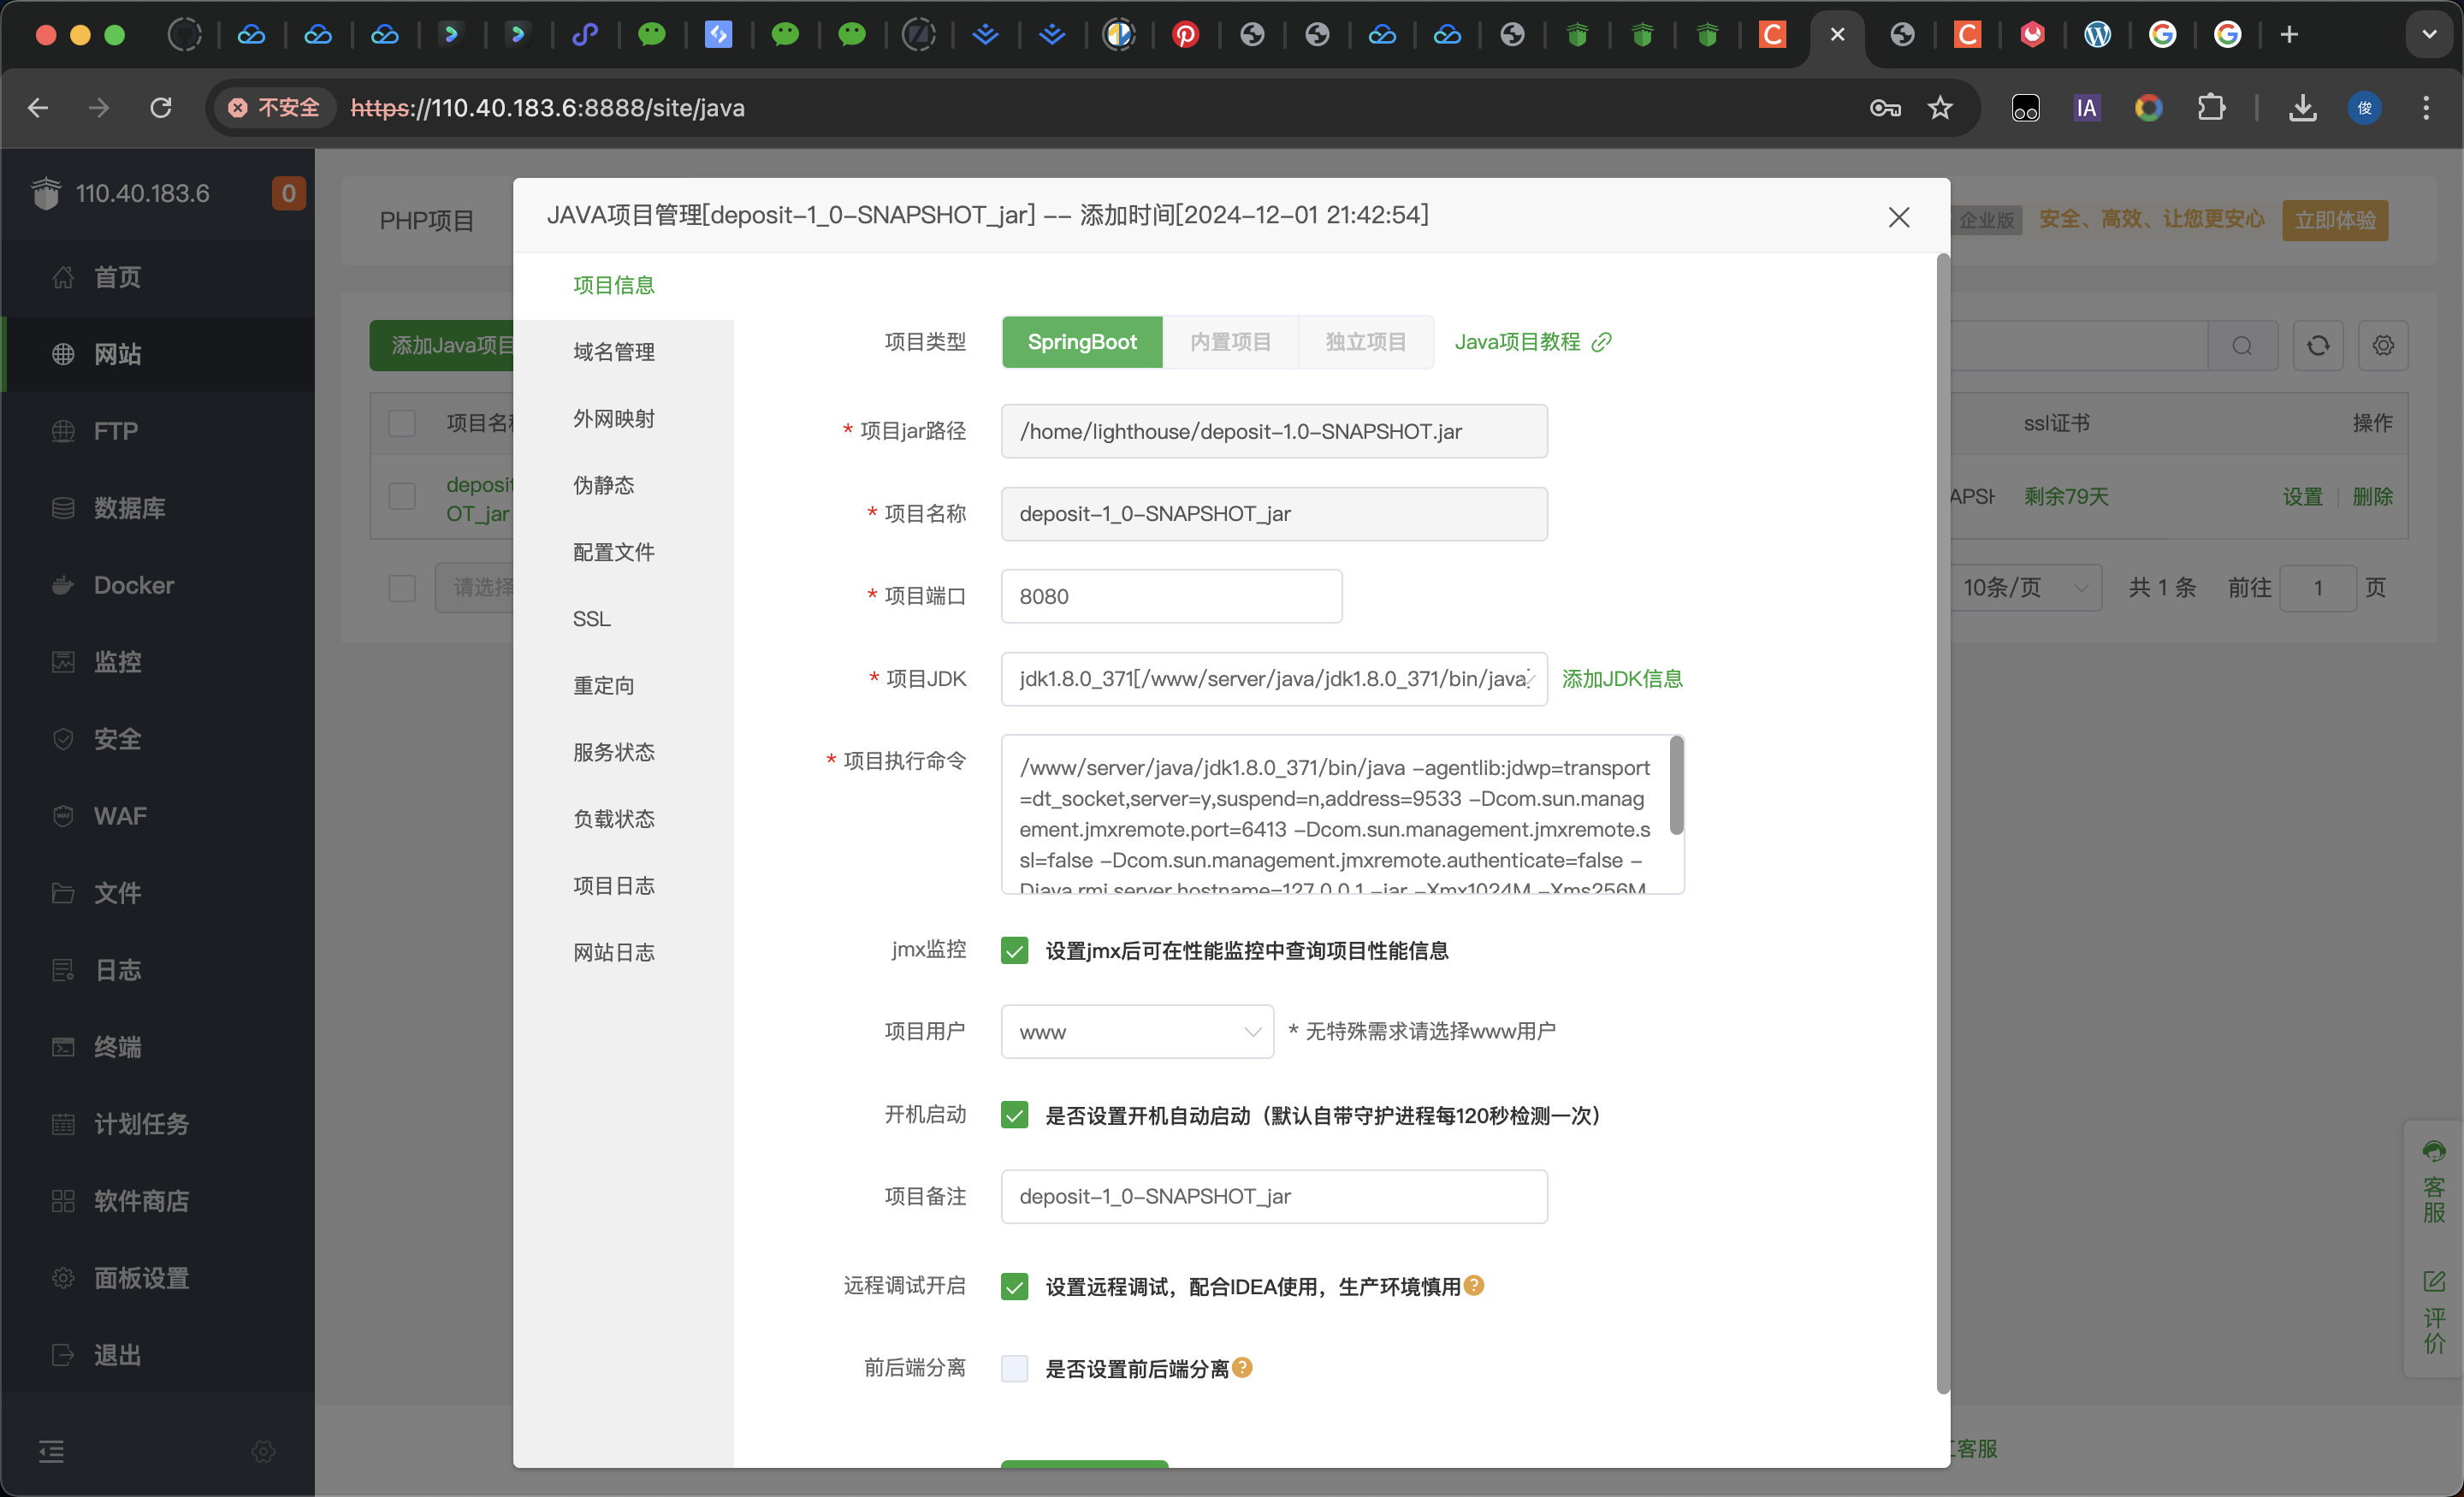The width and height of the screenshot is (2464, 1497).
Task: Toggle the 开机启动 auto-start checkbox
Action: click(x=1014, y=1115)
